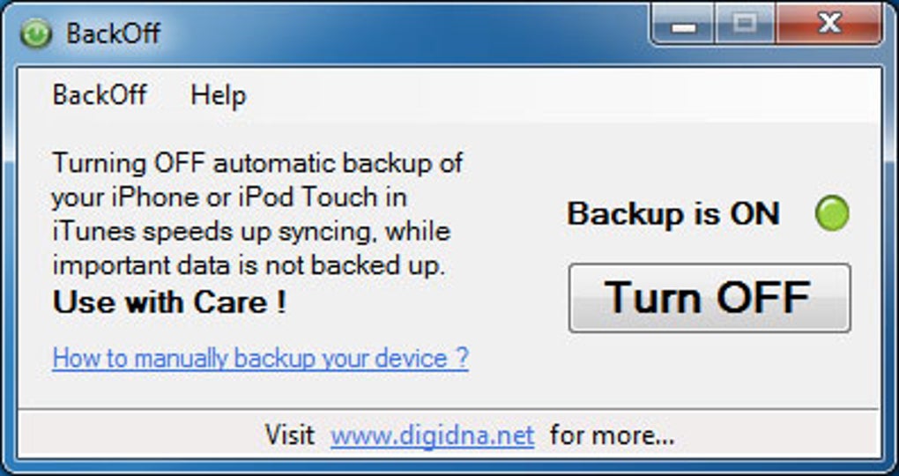Image resolution: width=899 pixels, height=476 pixels.
Task: Open the BackOff menu
Action: (100, 95)
